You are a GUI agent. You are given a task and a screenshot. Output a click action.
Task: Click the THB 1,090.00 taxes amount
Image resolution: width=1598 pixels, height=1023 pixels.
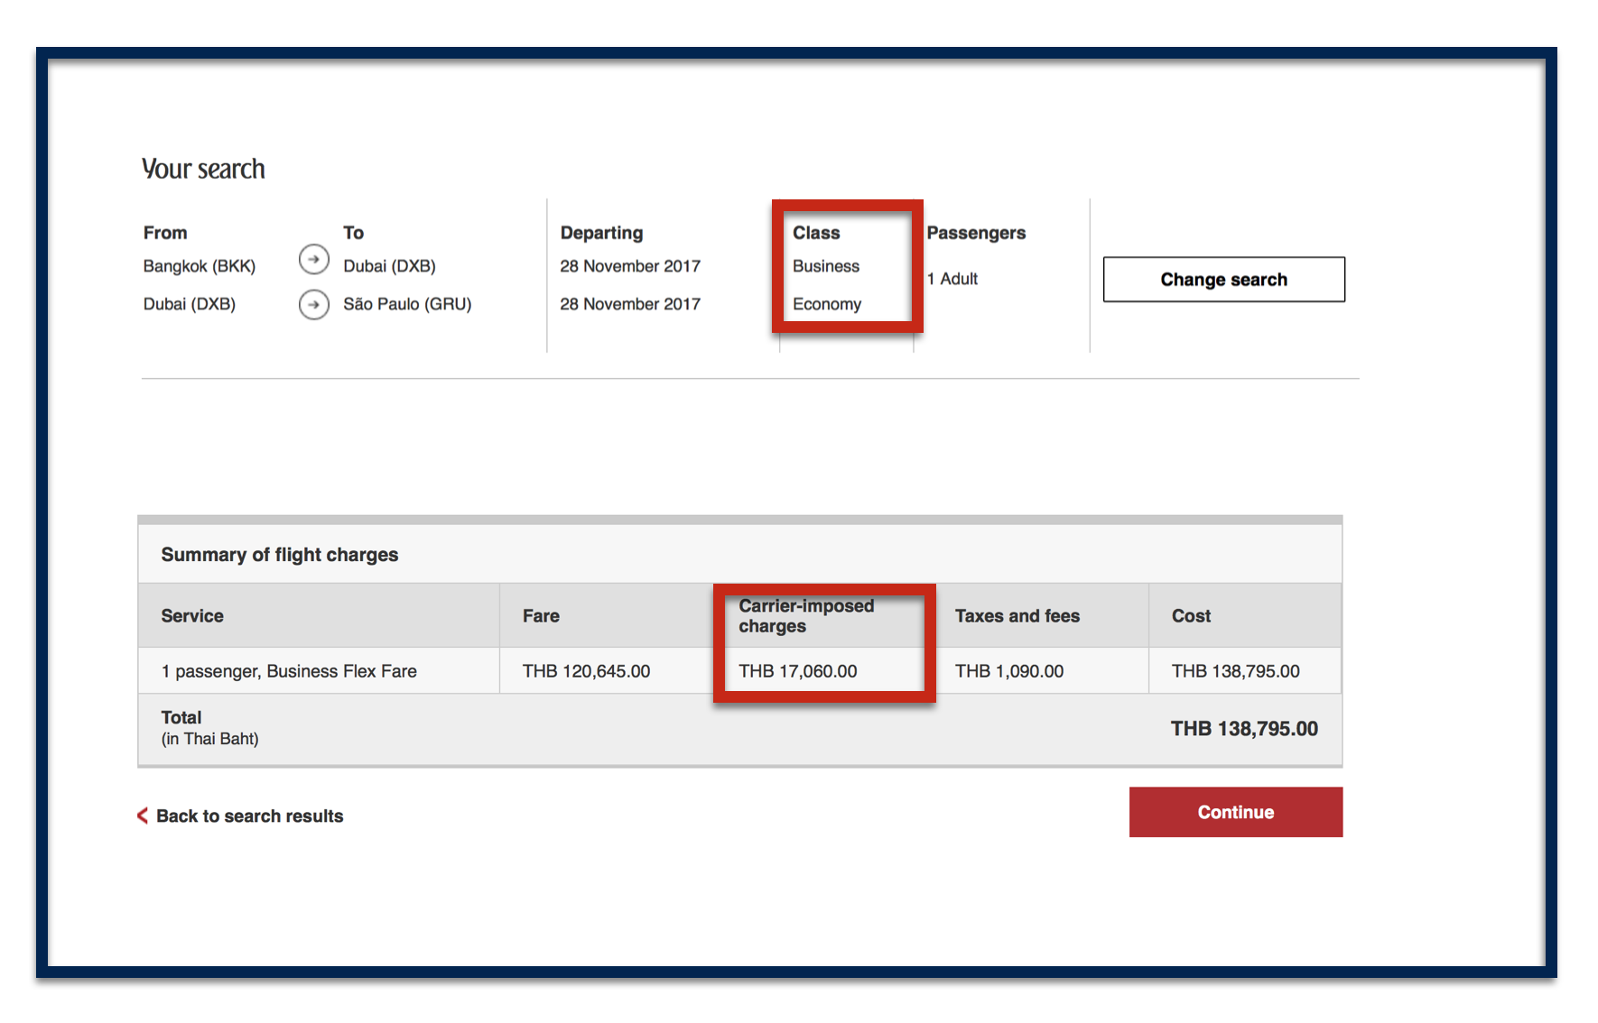[1009, 671]
